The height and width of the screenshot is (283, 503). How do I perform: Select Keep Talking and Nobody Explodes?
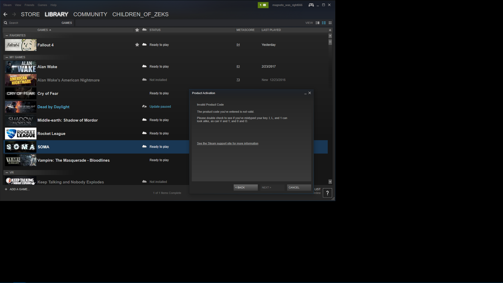(71, 182)
